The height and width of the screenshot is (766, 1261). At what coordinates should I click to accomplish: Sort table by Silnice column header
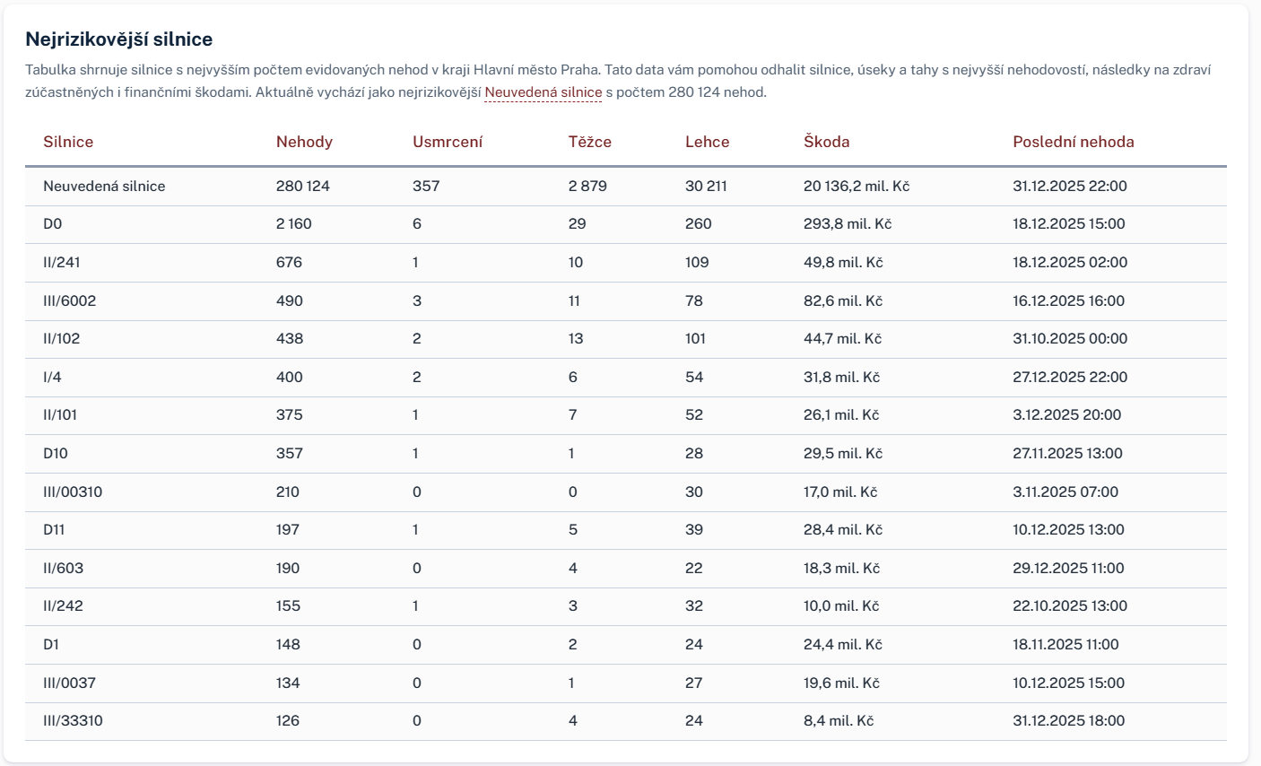68,142
